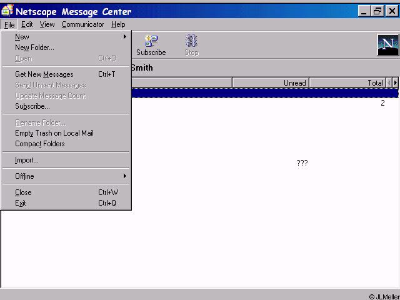Choose Subscribe... in the File menu

click(x=66, y=106)
